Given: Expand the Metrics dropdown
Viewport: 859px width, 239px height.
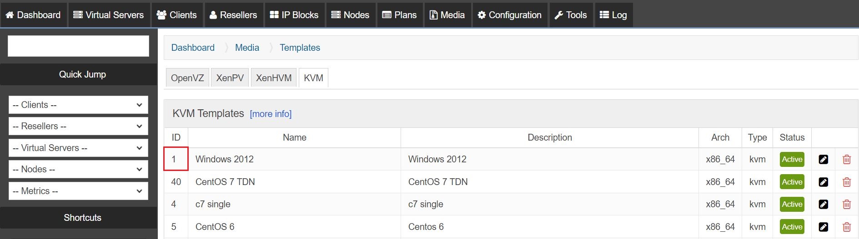Looking at the screenshot, I should 78,191.
